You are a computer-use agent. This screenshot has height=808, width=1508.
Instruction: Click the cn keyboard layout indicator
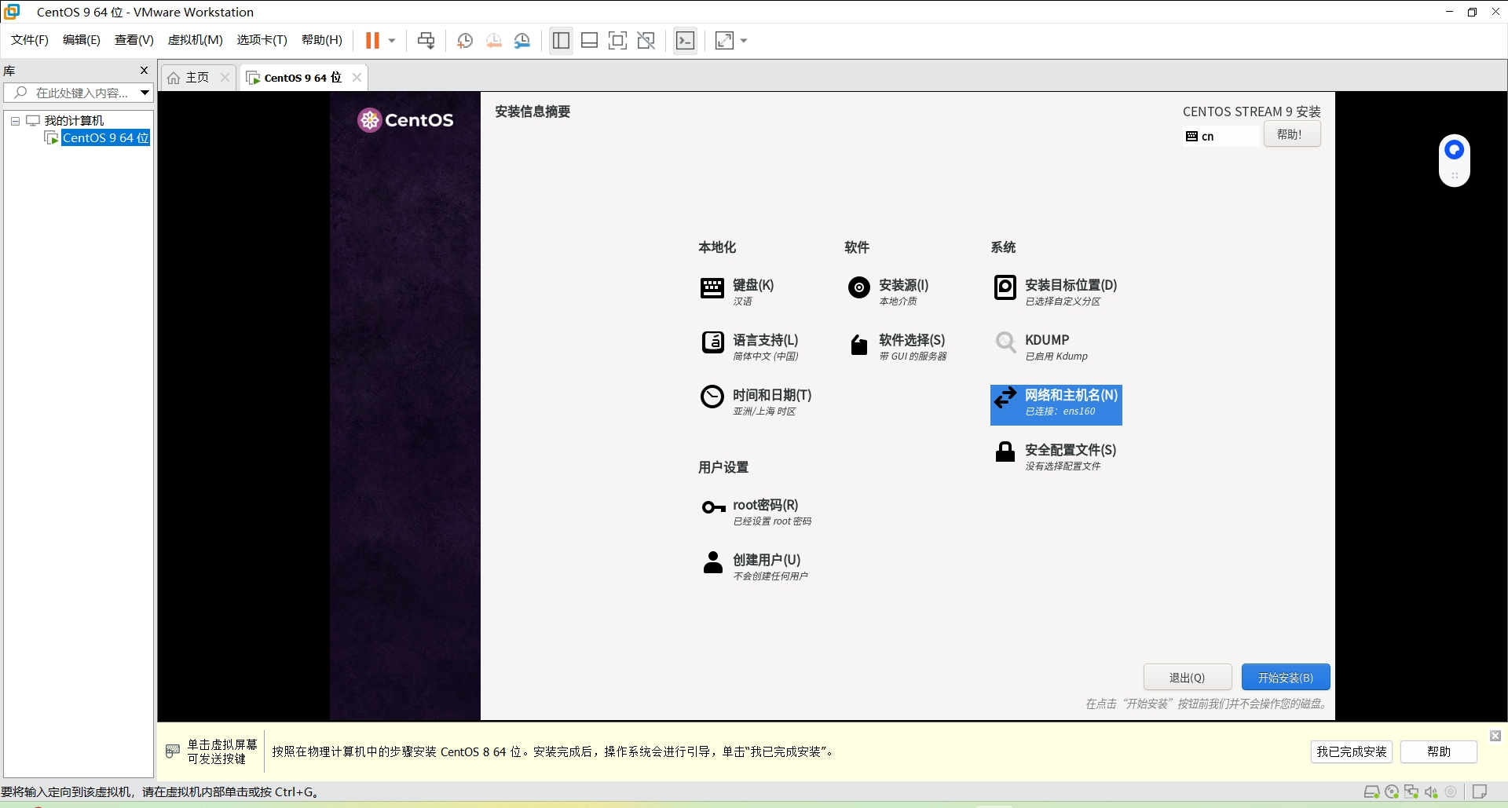tap(1221, 136)
